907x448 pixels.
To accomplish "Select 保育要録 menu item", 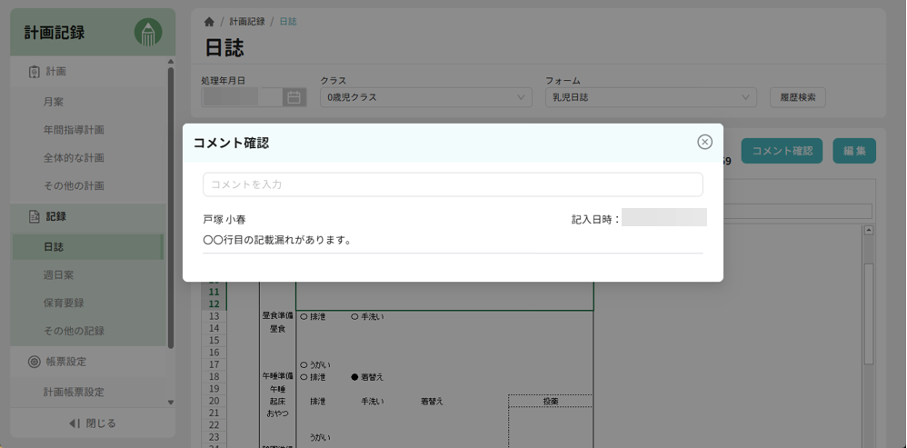I will [x=64, y=303].
